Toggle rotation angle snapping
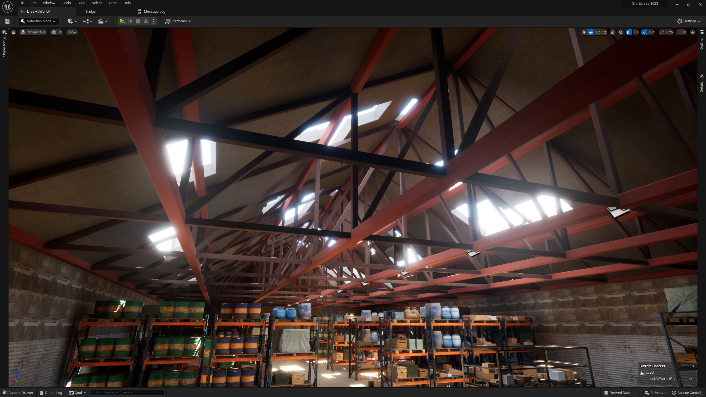Viewport: 706px width, 397px height. pyautogui.click(x=644, y=32)
